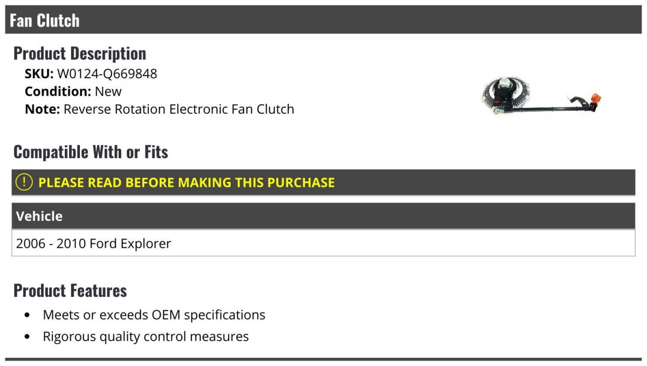This screenshot has width=647, height=366.
Task: Expand the PLEASE READ BEFORE MAKING THIS PURCHASE banner
Action: pyautogui.click(x=323, y=182)
